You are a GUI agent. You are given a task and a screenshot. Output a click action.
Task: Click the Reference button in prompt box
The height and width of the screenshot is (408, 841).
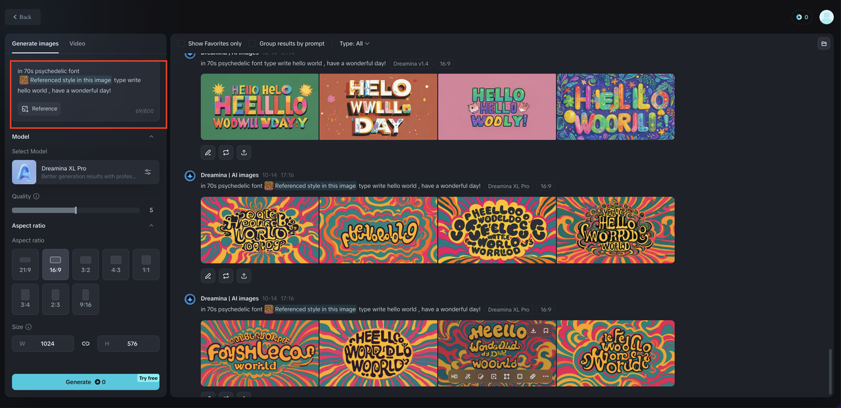point(39,108)
